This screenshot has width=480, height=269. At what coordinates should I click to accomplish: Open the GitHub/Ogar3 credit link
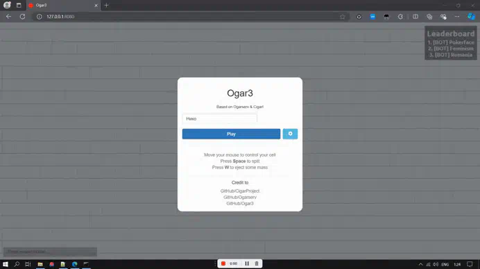240,204
